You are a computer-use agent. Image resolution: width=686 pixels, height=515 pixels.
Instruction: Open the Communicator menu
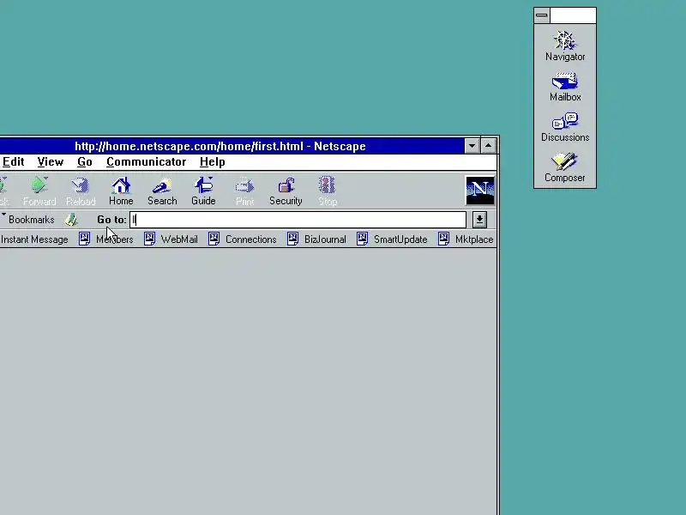click(x=146, y=162)
